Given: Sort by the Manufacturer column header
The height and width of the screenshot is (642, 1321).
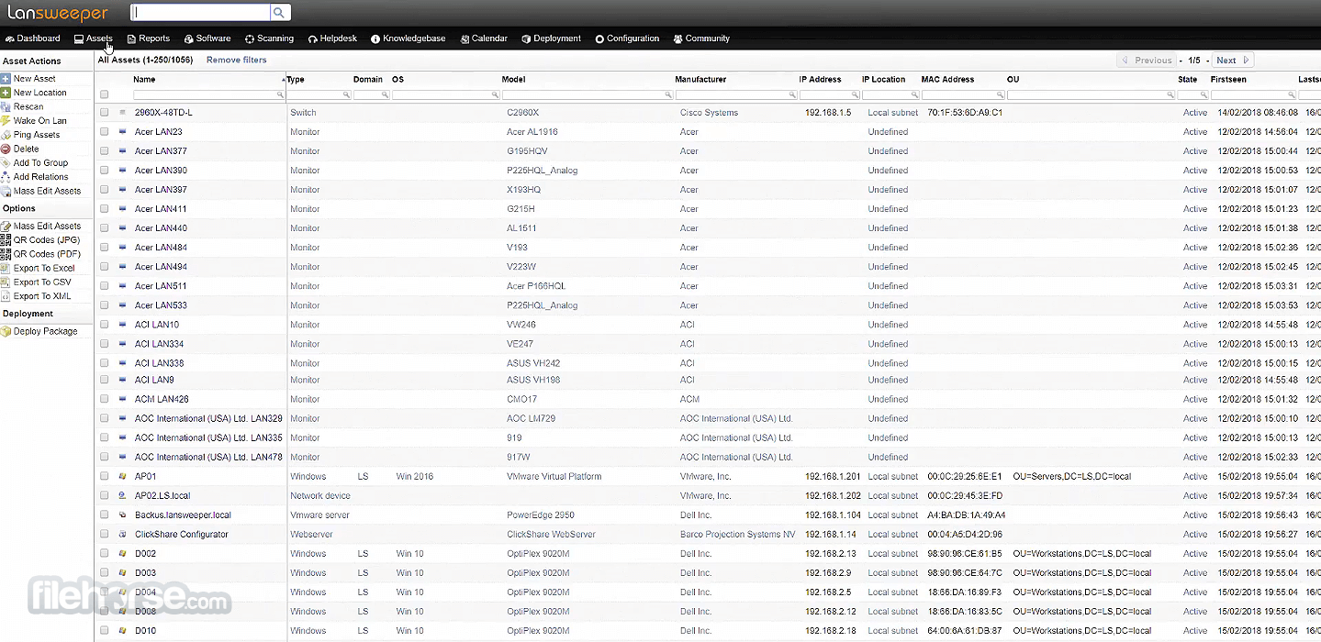Looking at the screenshot, I should [x=700, y=79].
